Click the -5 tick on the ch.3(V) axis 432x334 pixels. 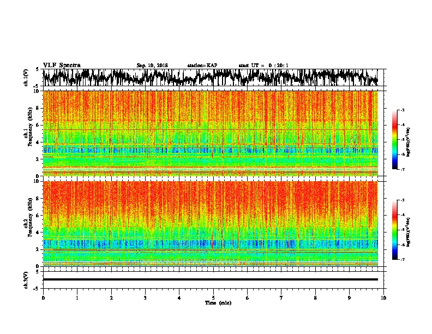pos(37,289)
